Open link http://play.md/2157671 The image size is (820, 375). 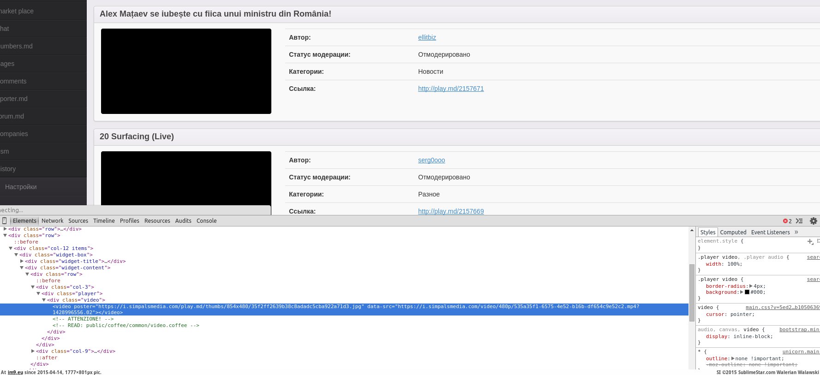pyautogui.click(x=451, y=89)
